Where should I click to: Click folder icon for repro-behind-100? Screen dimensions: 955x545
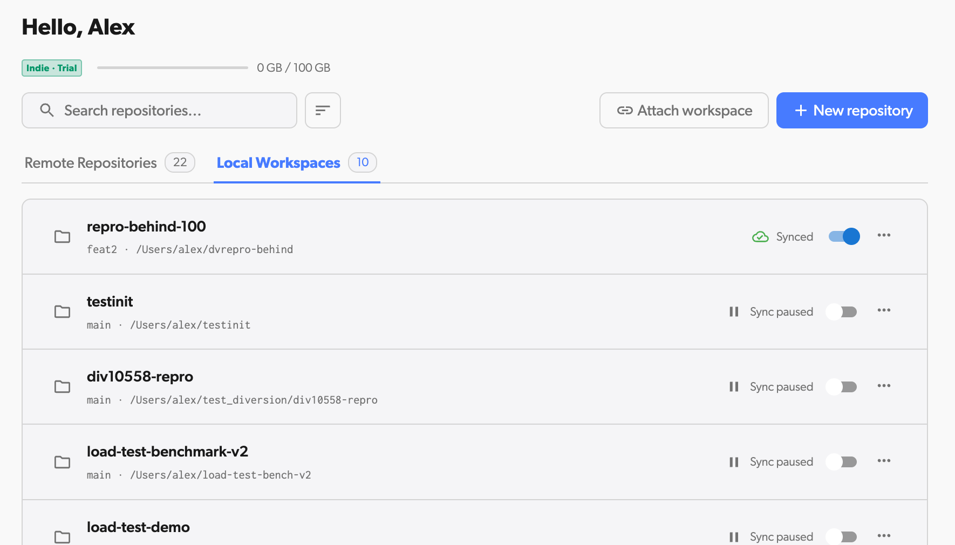pos(63,236)
